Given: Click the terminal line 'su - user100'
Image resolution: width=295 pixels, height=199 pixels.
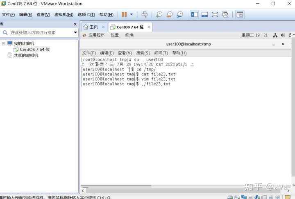Looking at the screenshot, I should (148, 60).
